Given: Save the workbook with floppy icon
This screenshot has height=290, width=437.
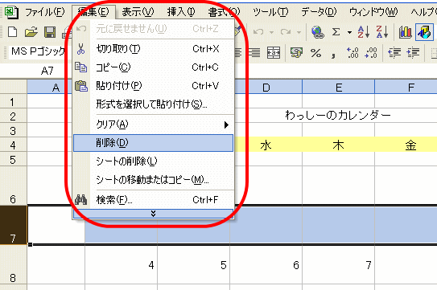Looking at the screenshot, I should tap(50, 32).
